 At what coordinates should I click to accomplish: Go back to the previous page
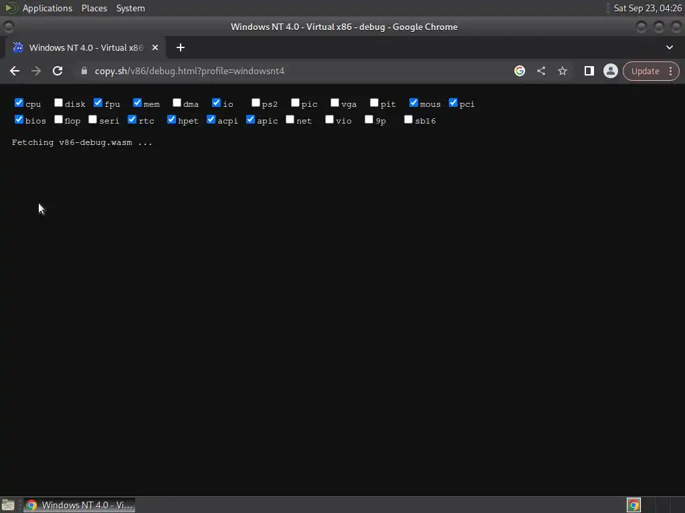(x=15, y=71)
